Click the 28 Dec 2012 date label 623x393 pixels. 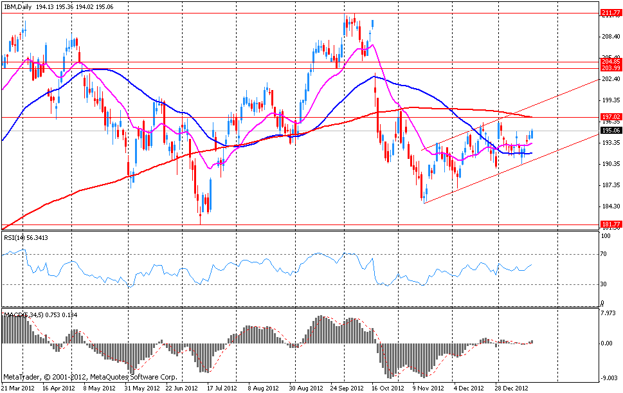(511, 388)
